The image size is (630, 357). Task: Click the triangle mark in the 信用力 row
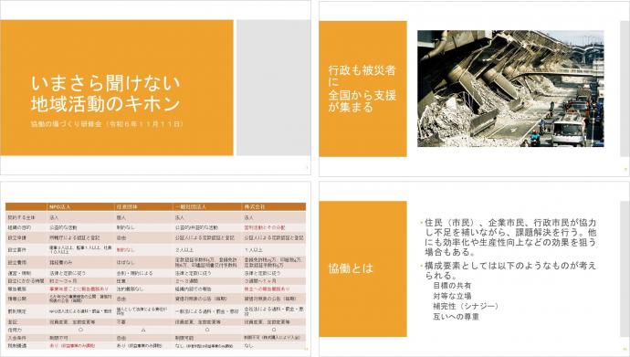click(143, 330)
